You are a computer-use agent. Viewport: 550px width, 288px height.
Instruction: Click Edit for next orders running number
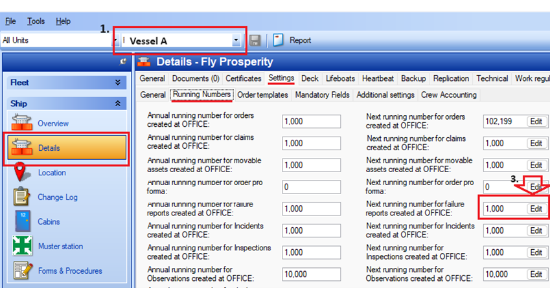pyautogui.click(x=536, y=122)
